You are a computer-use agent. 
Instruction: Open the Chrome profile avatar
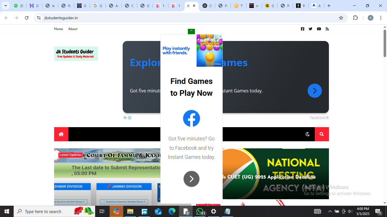coord(371,18)
